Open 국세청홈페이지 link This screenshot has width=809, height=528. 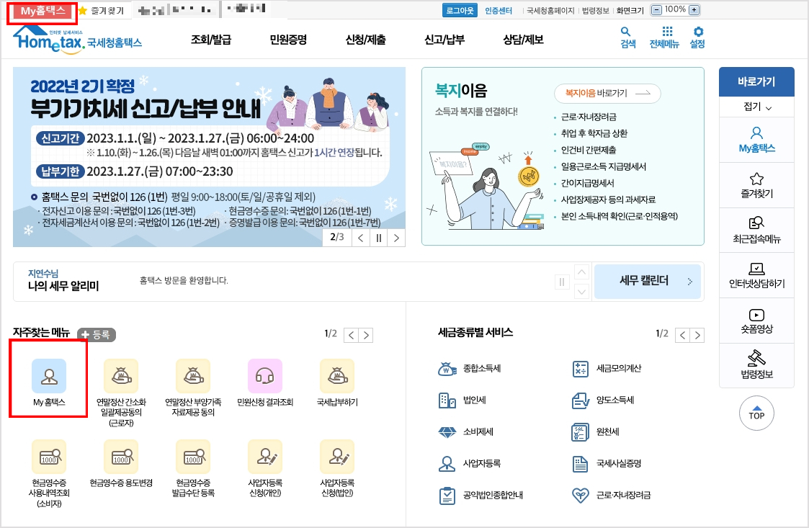tap(550, 10)
